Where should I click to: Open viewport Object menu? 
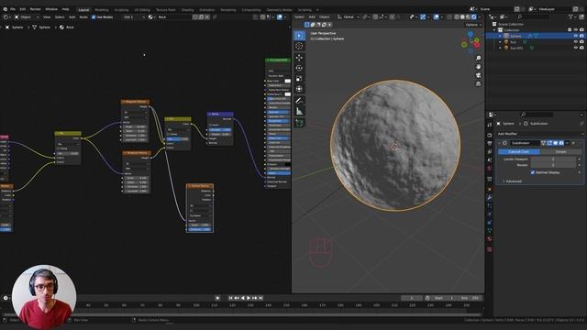pyautogui.click(x=324, y=16)
